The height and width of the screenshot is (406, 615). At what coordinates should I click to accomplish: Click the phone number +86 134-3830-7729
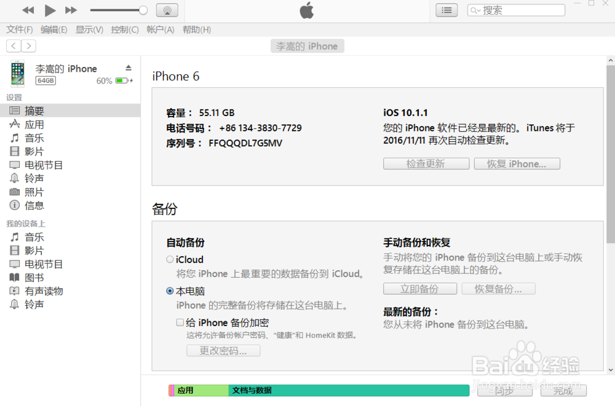tap(260, 128)
